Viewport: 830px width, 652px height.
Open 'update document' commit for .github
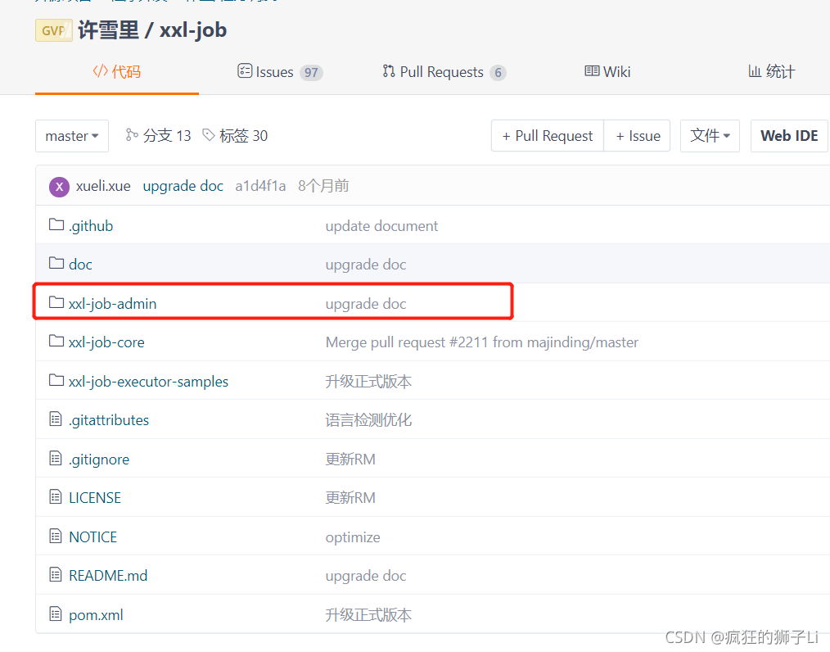click(381, 226)
